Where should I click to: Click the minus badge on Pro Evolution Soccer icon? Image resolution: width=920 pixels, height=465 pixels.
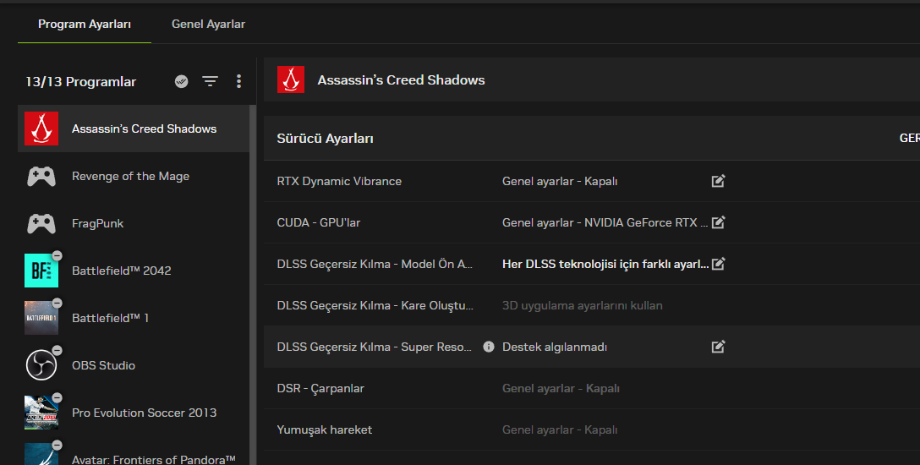[x=57, y=397]
